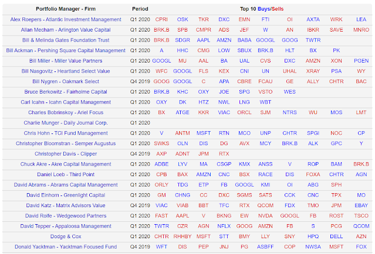Click NWSA ticker in Donald Yacktman row
375x254 pixels.
click(313, 247)
